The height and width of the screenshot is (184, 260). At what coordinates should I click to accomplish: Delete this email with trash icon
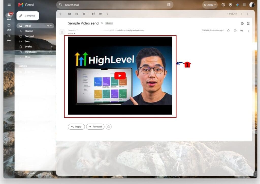(84, 14)
